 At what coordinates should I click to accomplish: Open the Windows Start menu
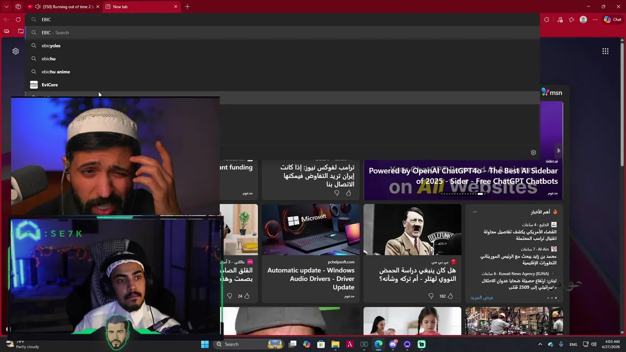coord(205,344)
